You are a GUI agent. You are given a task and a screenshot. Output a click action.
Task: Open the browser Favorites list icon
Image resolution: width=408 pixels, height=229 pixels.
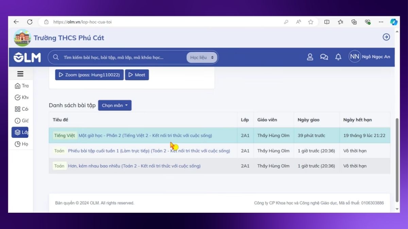coord(340,22)
